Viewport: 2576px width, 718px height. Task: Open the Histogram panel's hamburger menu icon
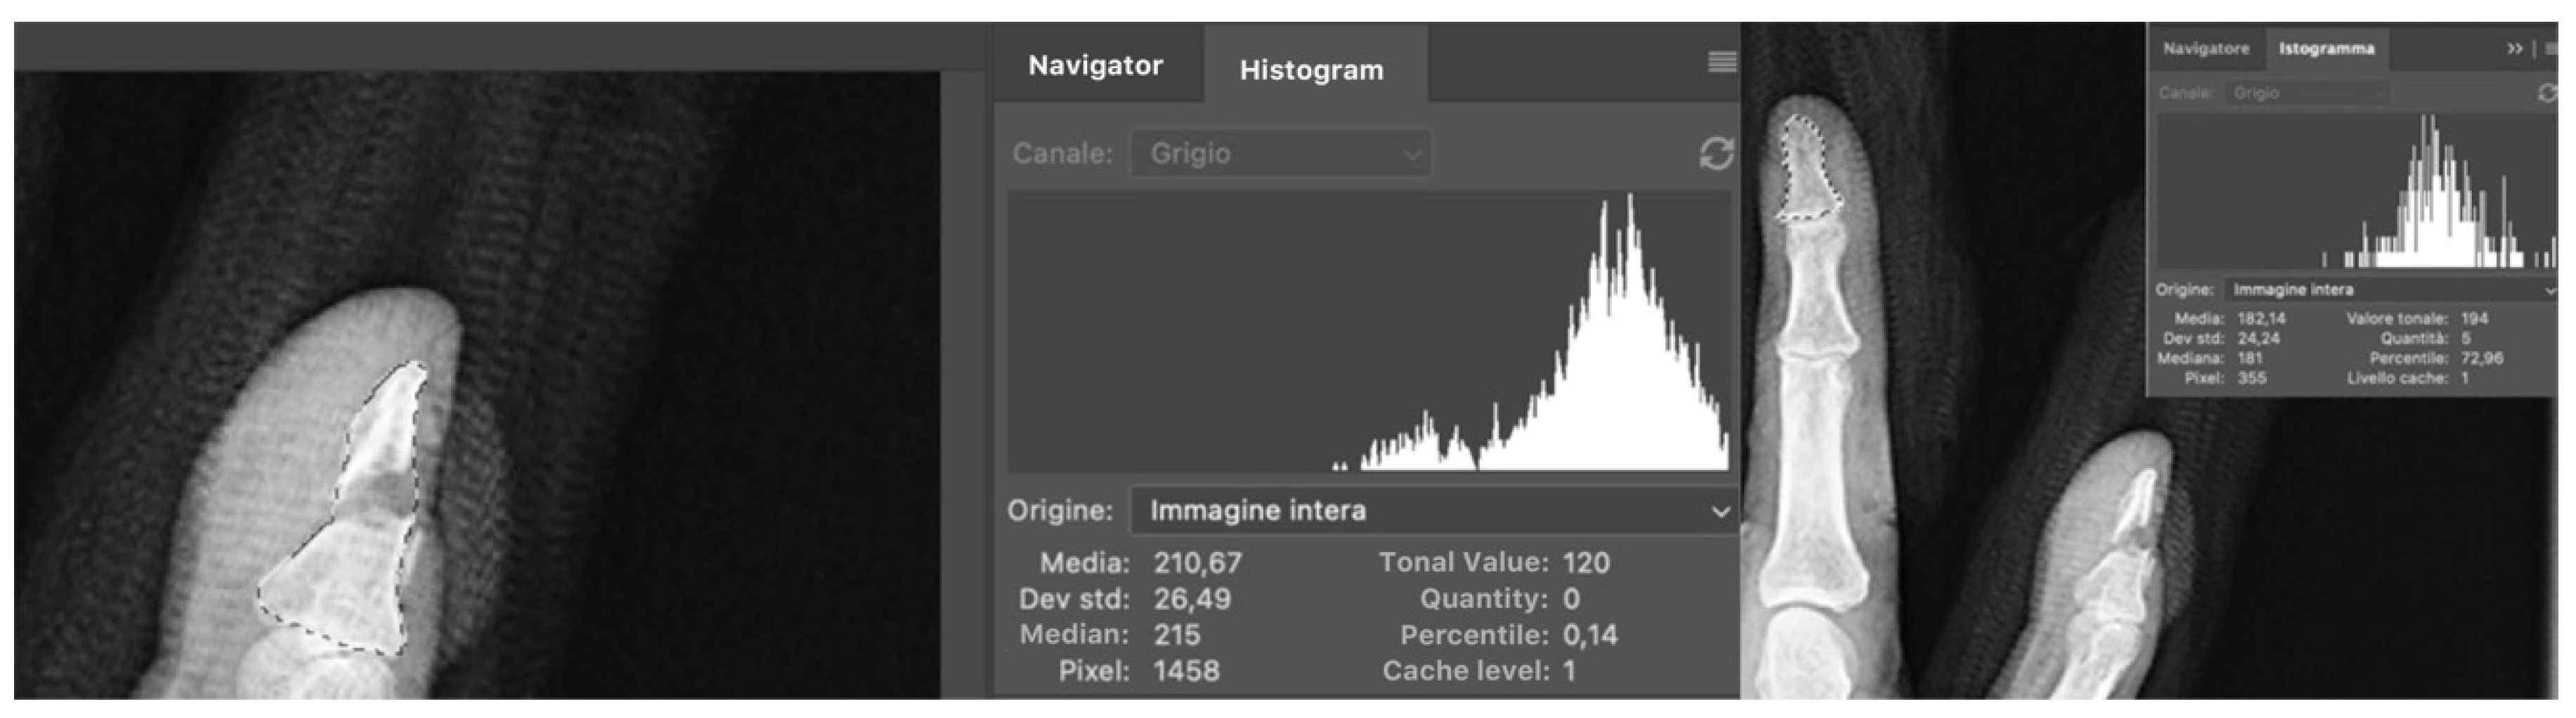tap(1721, 62)
